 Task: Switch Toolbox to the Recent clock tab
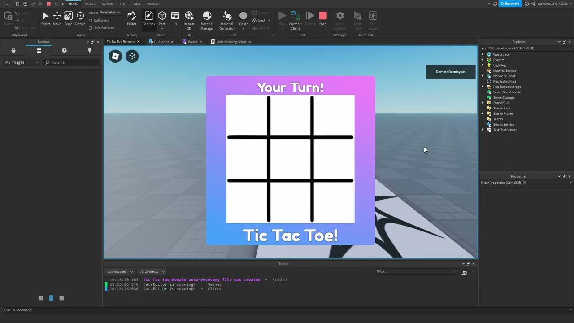(64, 51)
